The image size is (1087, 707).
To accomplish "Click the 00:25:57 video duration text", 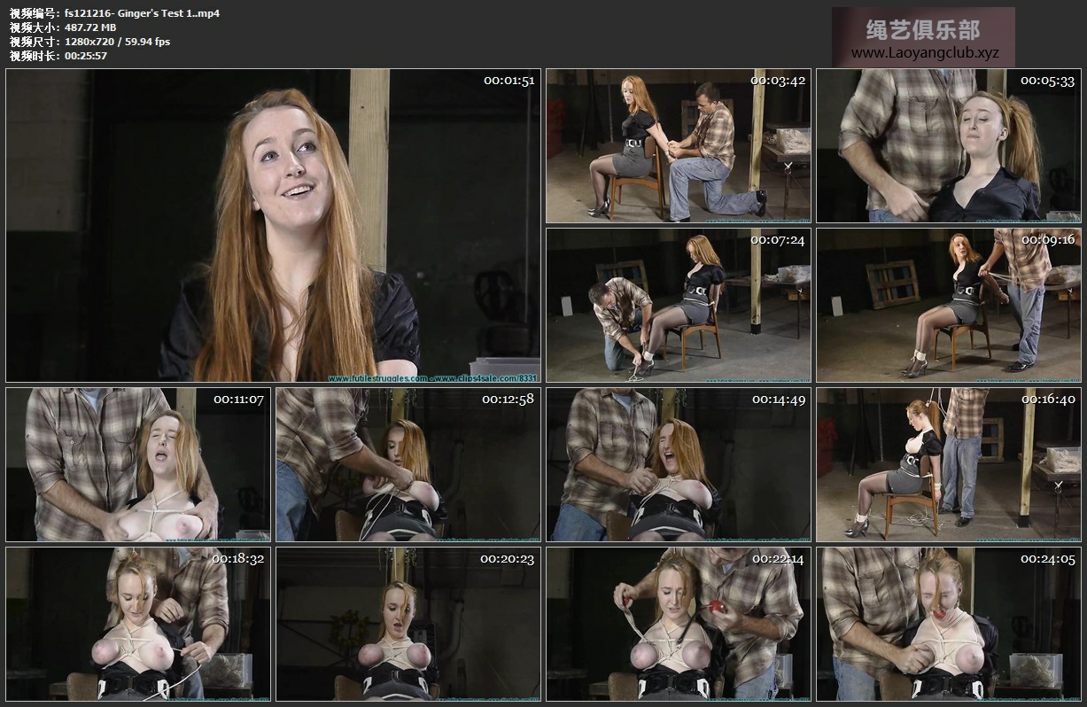I will (86, 56).
